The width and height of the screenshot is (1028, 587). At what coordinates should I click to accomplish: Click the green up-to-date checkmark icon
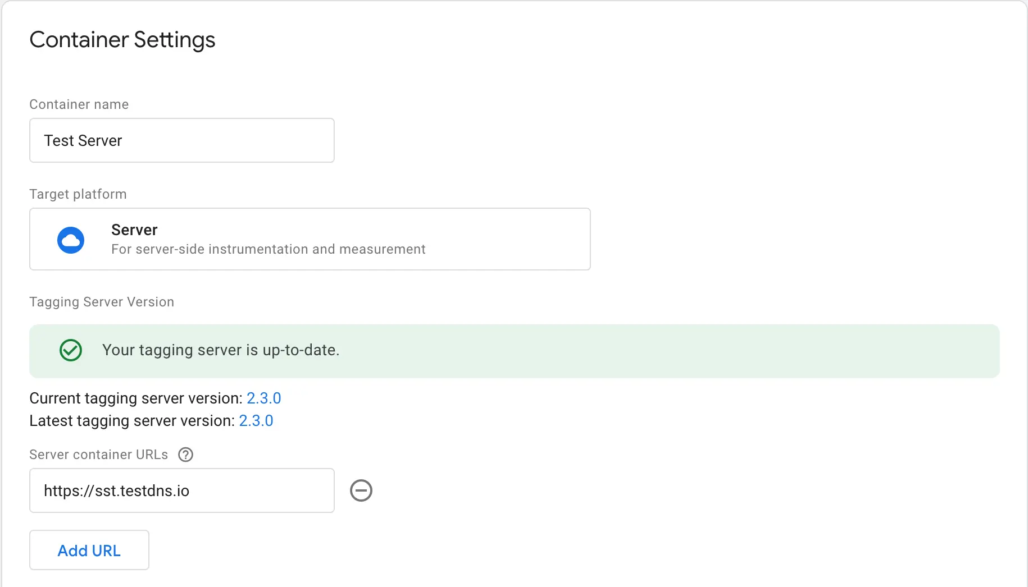[71, 350]
